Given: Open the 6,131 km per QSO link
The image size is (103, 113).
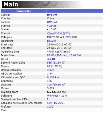Looking at the screenshot, I should (x=53, y=77).
